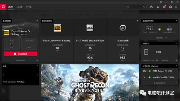Toggle the sidebar panel icon

[177, 7]
